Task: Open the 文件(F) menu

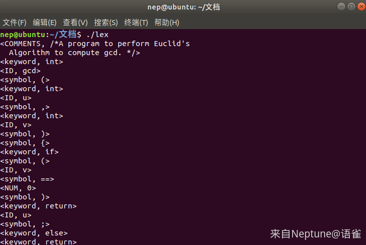Action: 15,23
